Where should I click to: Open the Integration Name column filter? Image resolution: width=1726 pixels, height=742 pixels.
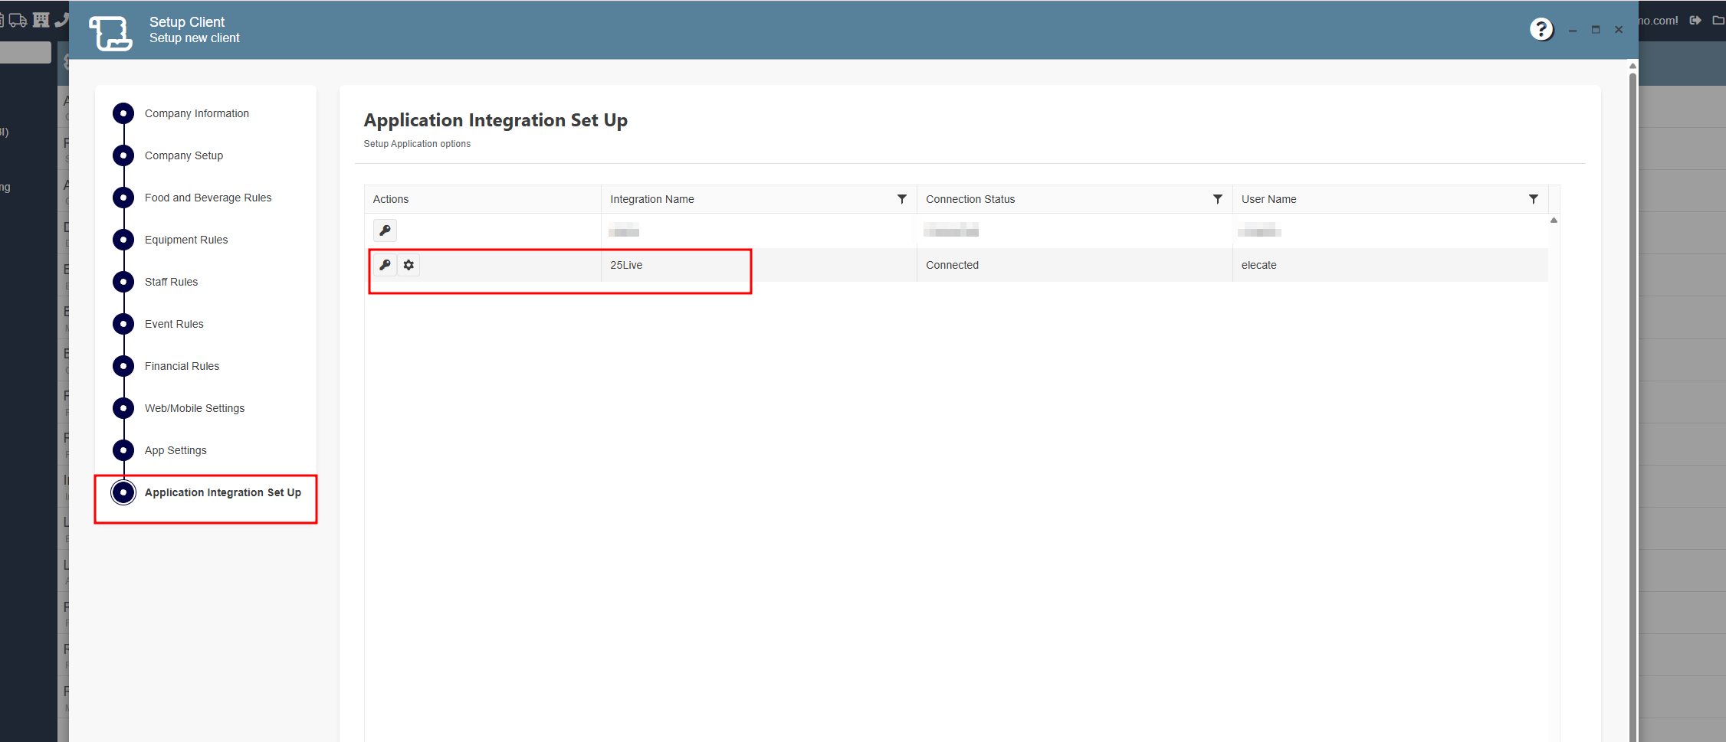pos(902,199)
